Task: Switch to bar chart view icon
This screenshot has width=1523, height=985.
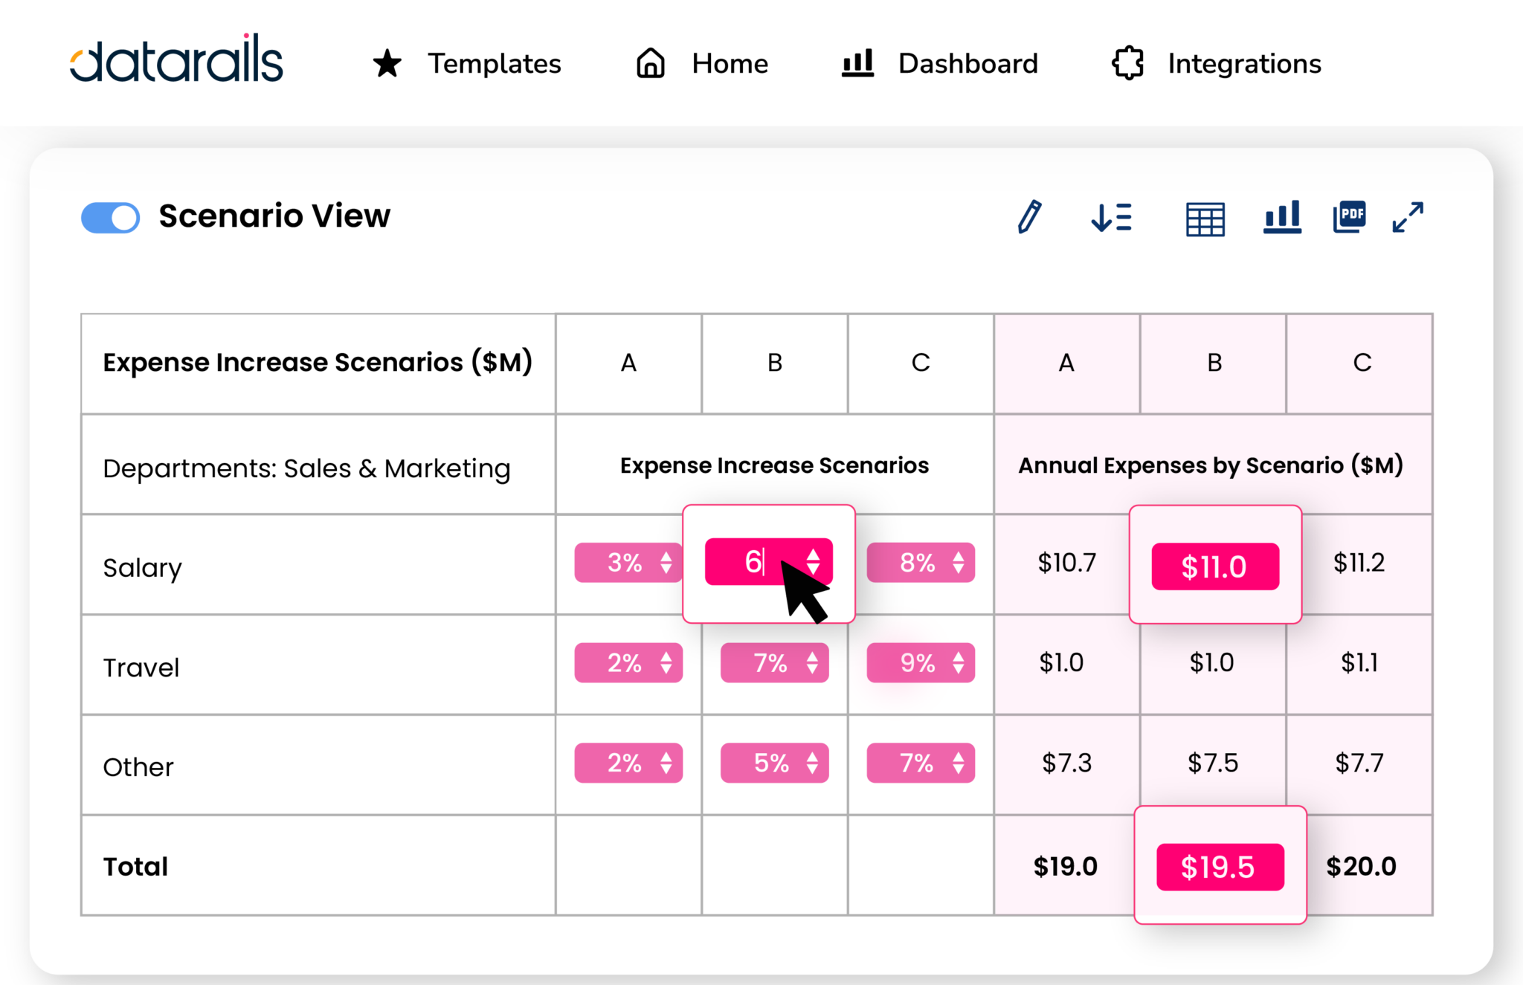Action: click(x=1282, y=217)
